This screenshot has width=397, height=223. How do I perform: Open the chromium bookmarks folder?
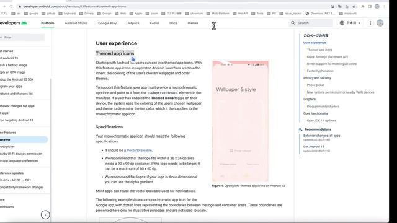[194, 14]
